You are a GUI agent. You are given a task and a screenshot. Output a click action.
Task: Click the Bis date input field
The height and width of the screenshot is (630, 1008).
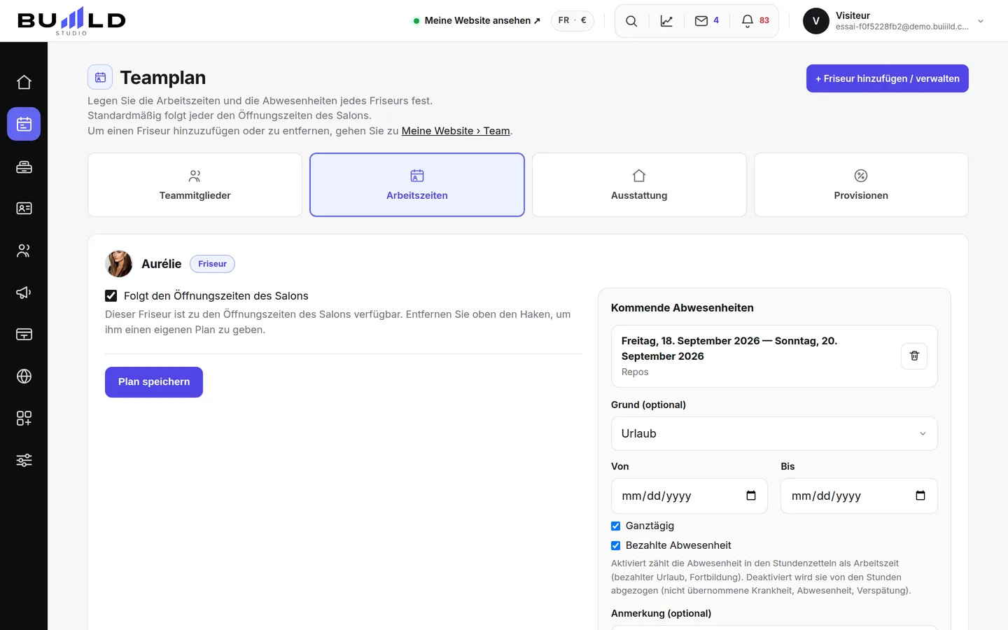(859, 496)
